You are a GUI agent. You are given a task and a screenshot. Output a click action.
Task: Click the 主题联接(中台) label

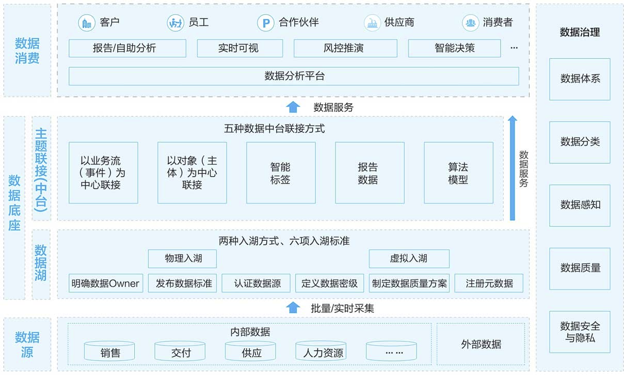tap(42, 169)
